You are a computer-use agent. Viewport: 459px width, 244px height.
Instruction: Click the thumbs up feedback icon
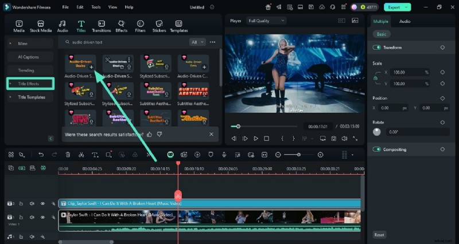149,134
